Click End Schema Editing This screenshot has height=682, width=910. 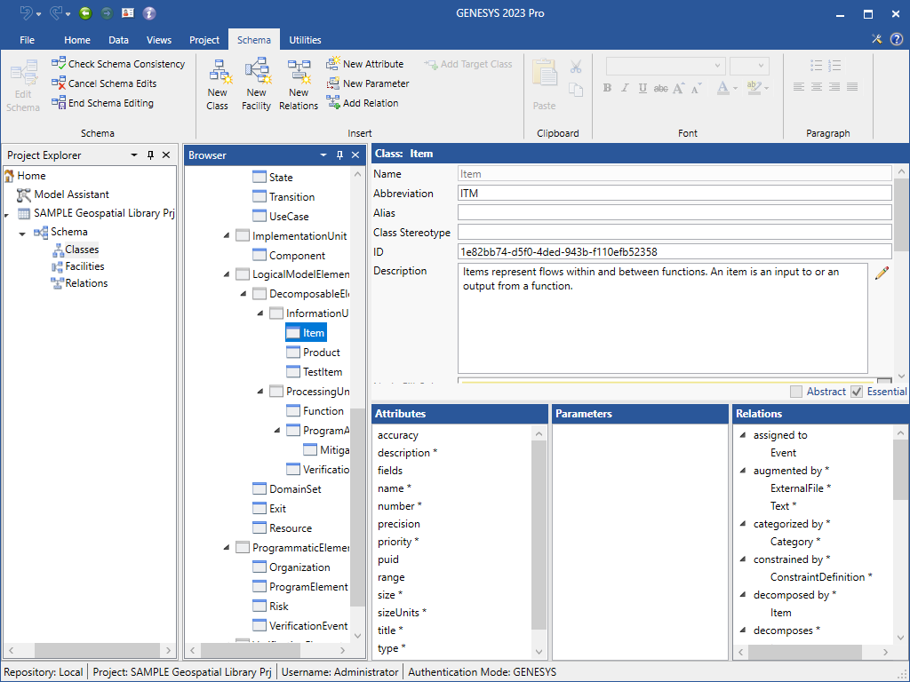(102, 103)
